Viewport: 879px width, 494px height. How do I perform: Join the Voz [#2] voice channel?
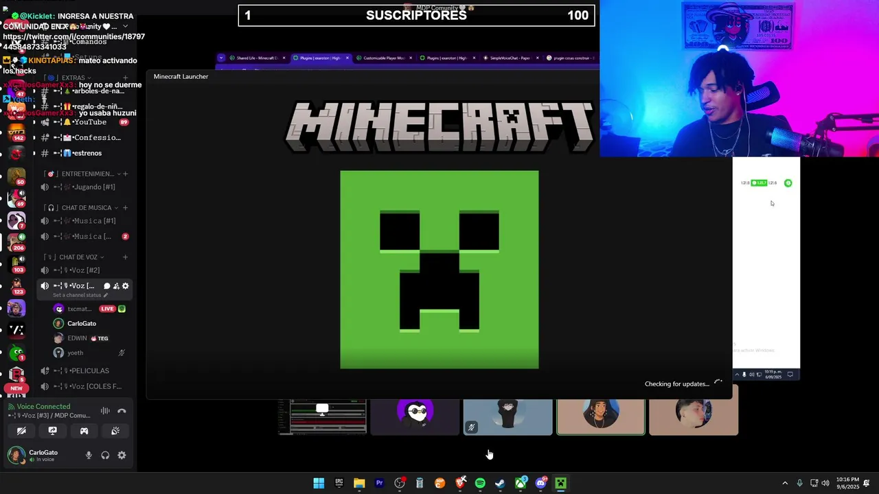[x=84, y=270]
